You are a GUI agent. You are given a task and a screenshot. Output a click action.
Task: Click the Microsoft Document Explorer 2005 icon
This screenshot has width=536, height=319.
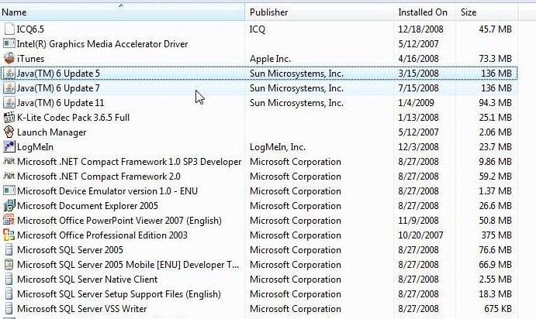[x=9, y=206]
